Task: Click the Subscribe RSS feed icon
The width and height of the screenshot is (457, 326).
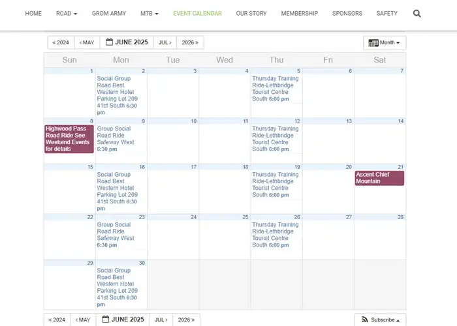Action: pyautogui.click(x=365, y=319)
